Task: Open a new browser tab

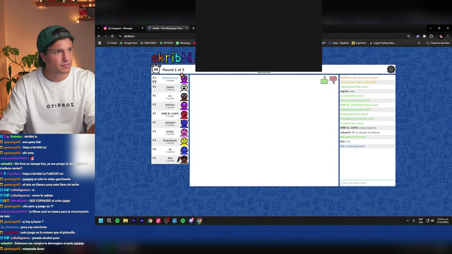Action: [x=193, y=28]
